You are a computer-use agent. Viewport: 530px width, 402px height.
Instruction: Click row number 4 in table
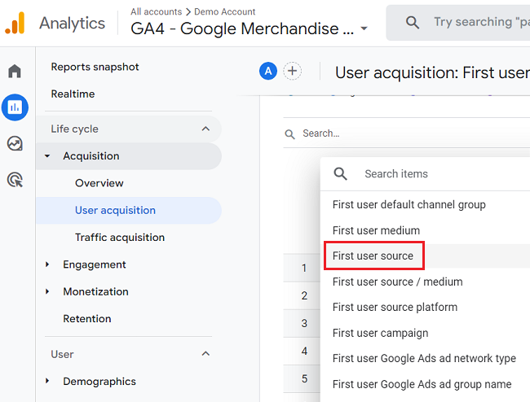pos(304,351)
